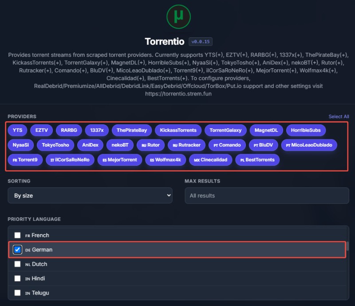Toggle the KickassTorrents provider chip
The width and height of the screenshot is (355, 306).
point(178,130)
